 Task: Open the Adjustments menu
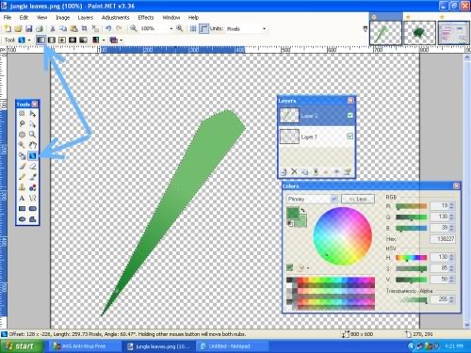[116, 18]
